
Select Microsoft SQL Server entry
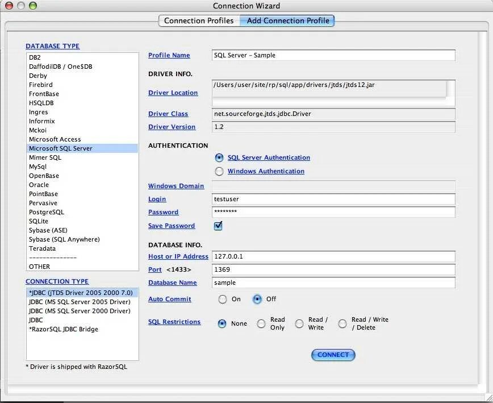pos(82,148)
